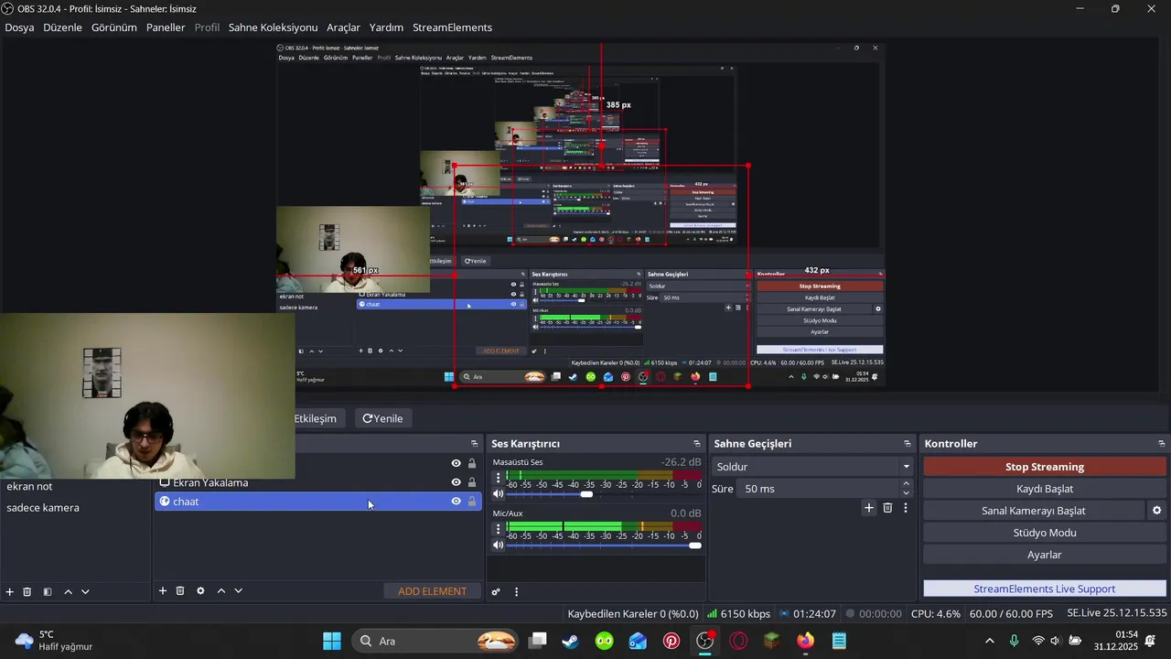Click the Süre 50 ms input field

[818, 489]
